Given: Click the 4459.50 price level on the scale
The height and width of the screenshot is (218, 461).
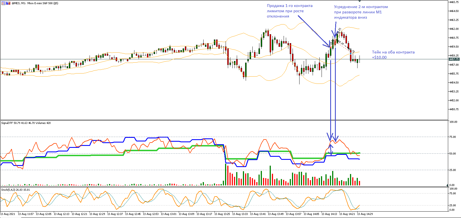Looking at the screenshot, I should coord(454,46).
